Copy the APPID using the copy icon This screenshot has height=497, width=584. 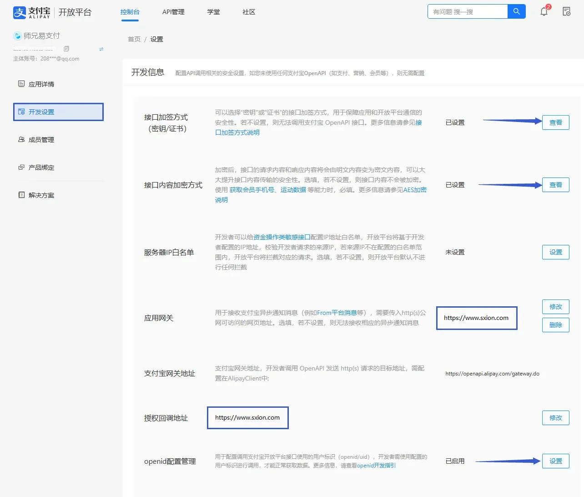[x=66, y=48]
